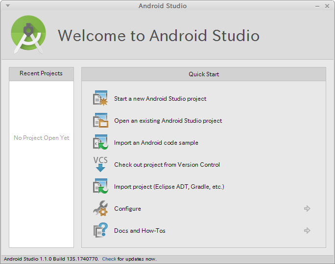The height and width of the screenshot is (264, 335).
Task: Click the Recent Projects header
Action: pyautogui.click(x=41, y=74)
